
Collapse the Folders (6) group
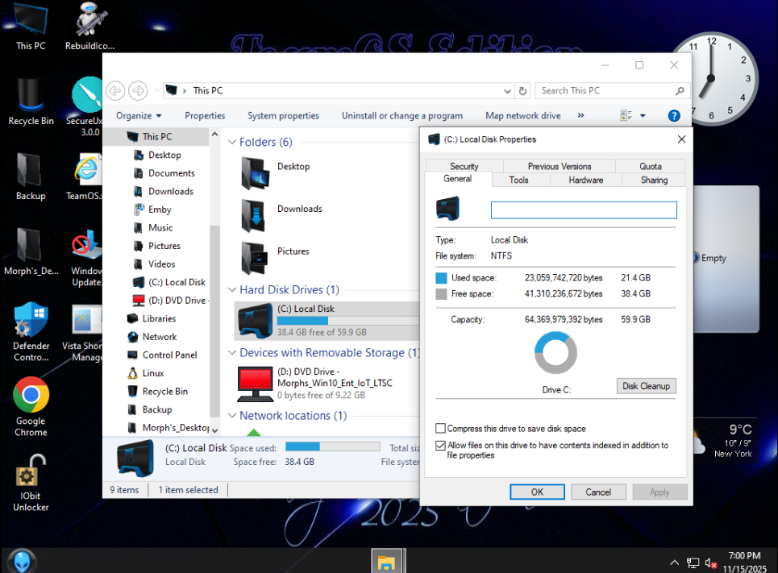[x=231, y=142]
